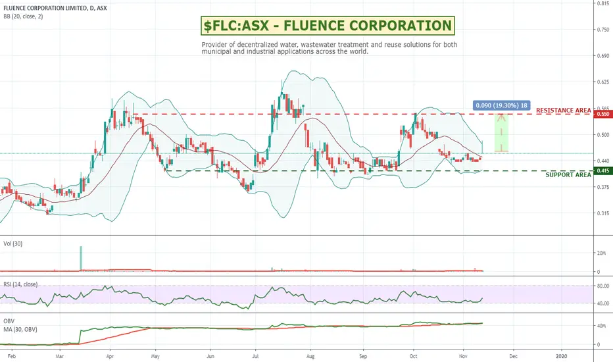Click the Jul label on time axis

255,356
